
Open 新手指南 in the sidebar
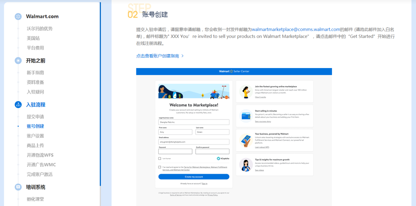[x=35, y=73]
